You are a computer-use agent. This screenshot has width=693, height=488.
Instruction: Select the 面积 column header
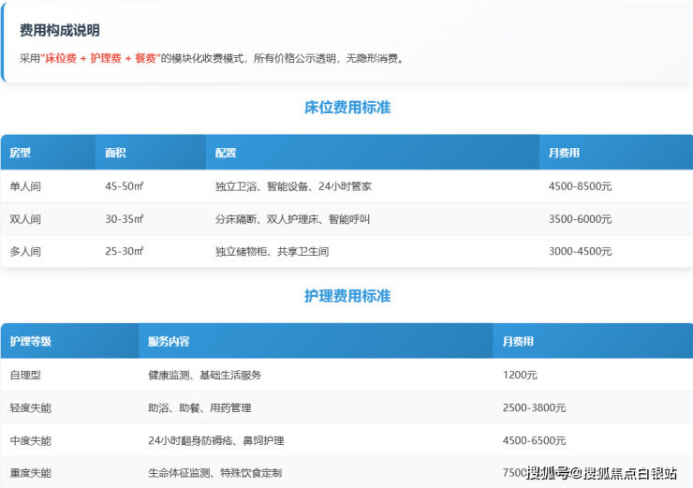click(115, 153)
